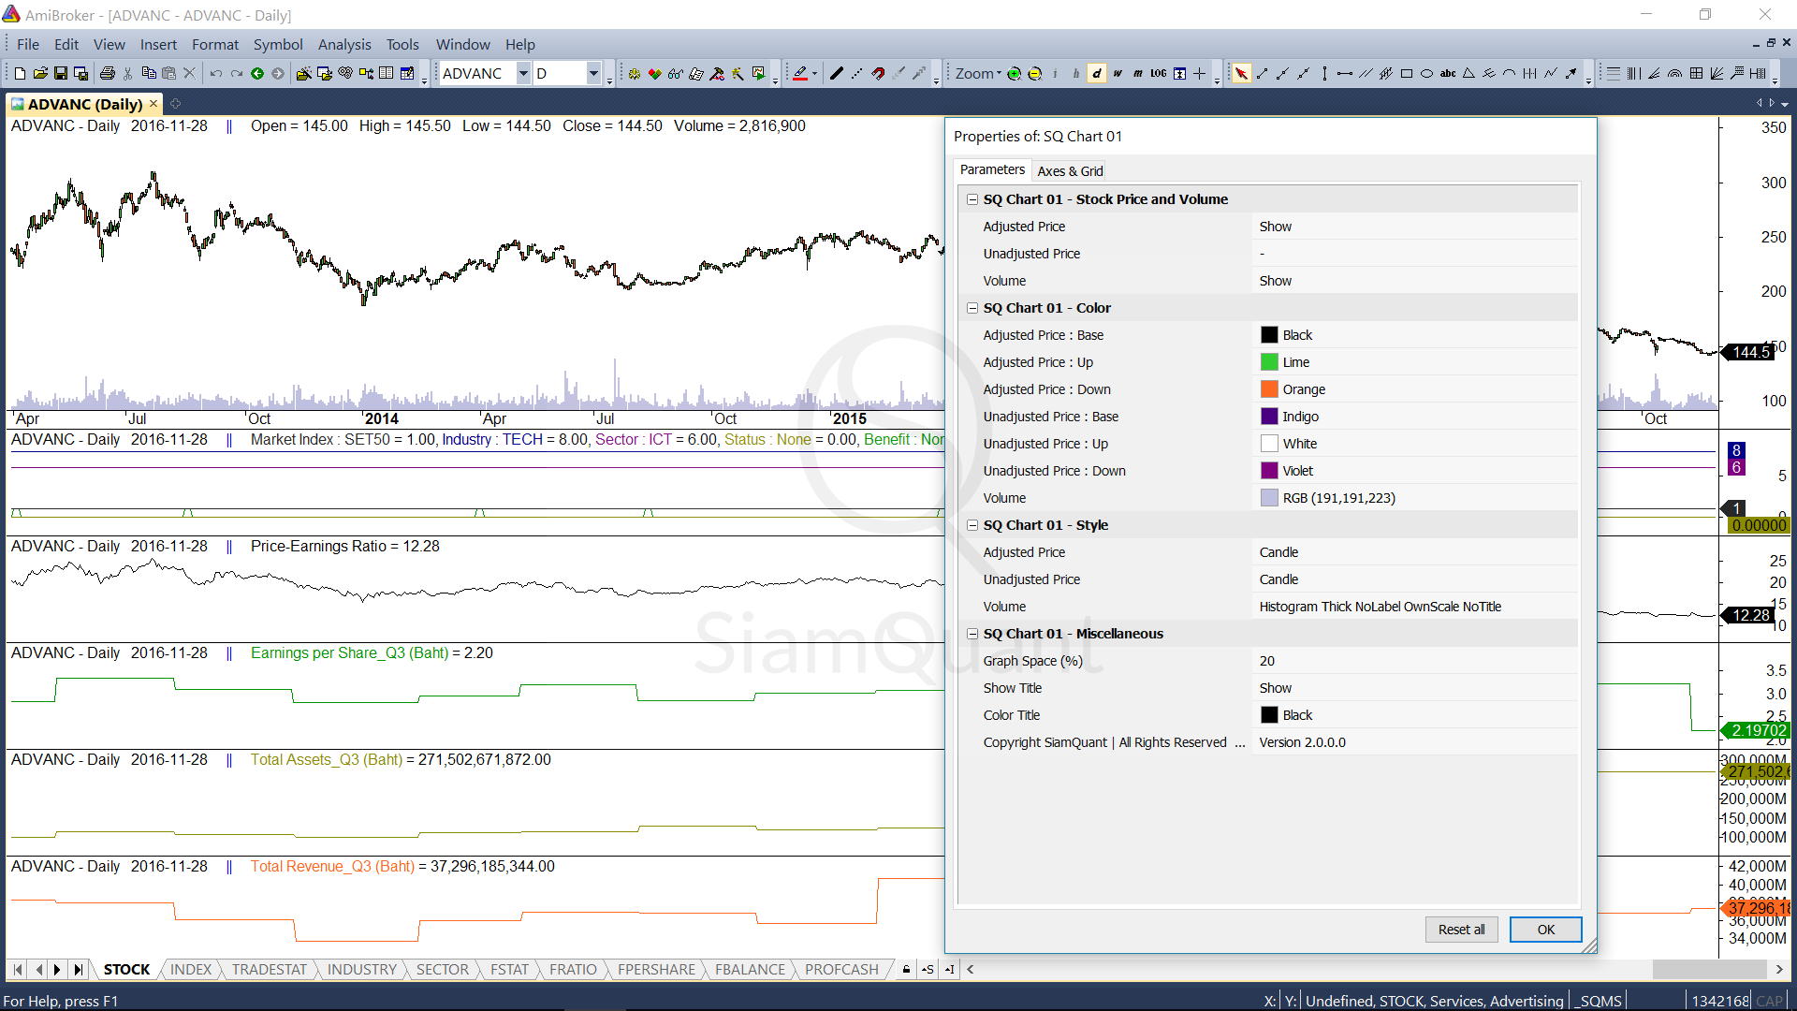Switch to Weekly interval 'w' button
Viewport: 1797px width, 1011px height.
1118,73
